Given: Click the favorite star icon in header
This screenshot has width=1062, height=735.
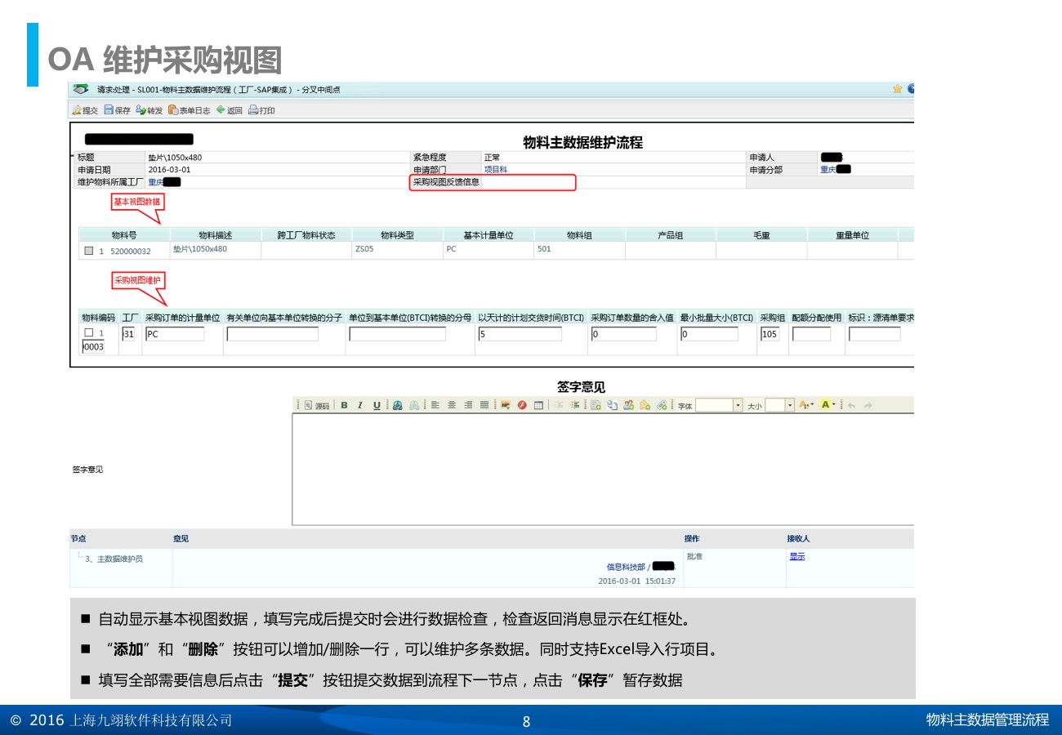Looking at the screenshot, I should pos(897,89).
